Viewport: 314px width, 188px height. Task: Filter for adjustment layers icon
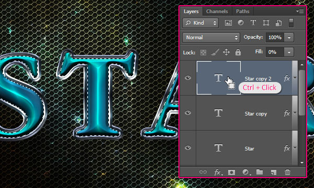click(241, 23)
